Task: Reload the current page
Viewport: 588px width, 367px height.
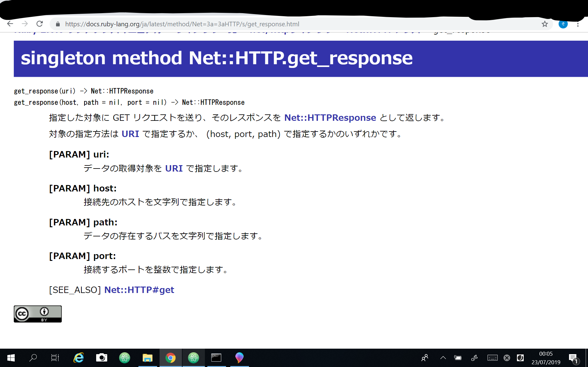Action: tap(40, 24)
